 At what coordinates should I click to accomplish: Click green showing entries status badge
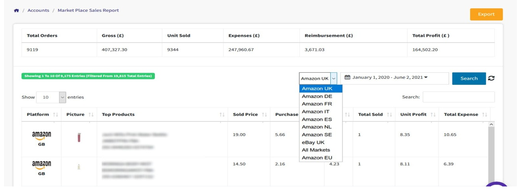click(x=88, y=76)
